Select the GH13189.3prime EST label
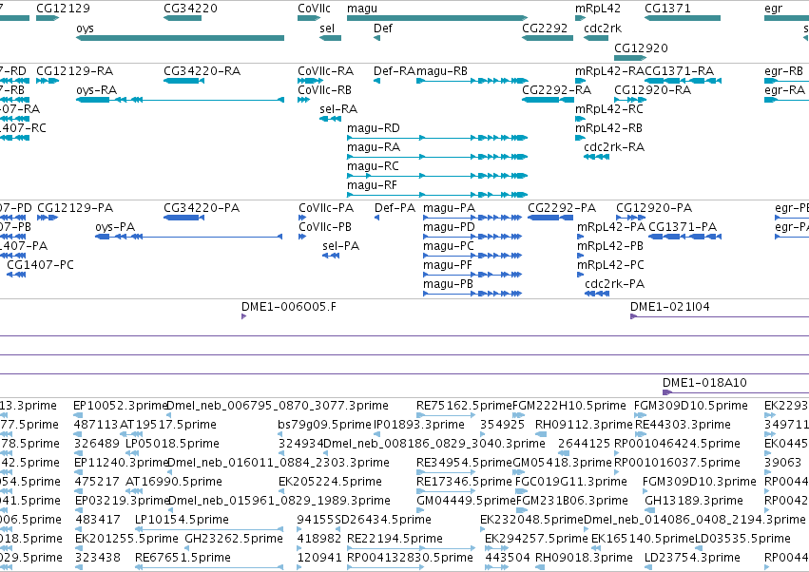 tap(694, 501)
